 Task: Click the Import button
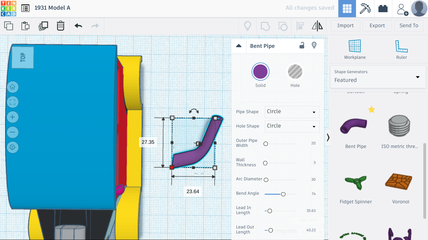point(345,26)
